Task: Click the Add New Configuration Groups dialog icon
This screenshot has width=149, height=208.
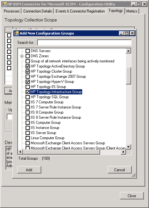Action: 17,33
